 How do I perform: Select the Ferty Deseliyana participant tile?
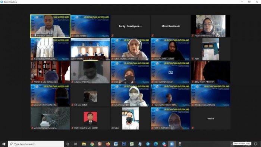tap(130, 26)
